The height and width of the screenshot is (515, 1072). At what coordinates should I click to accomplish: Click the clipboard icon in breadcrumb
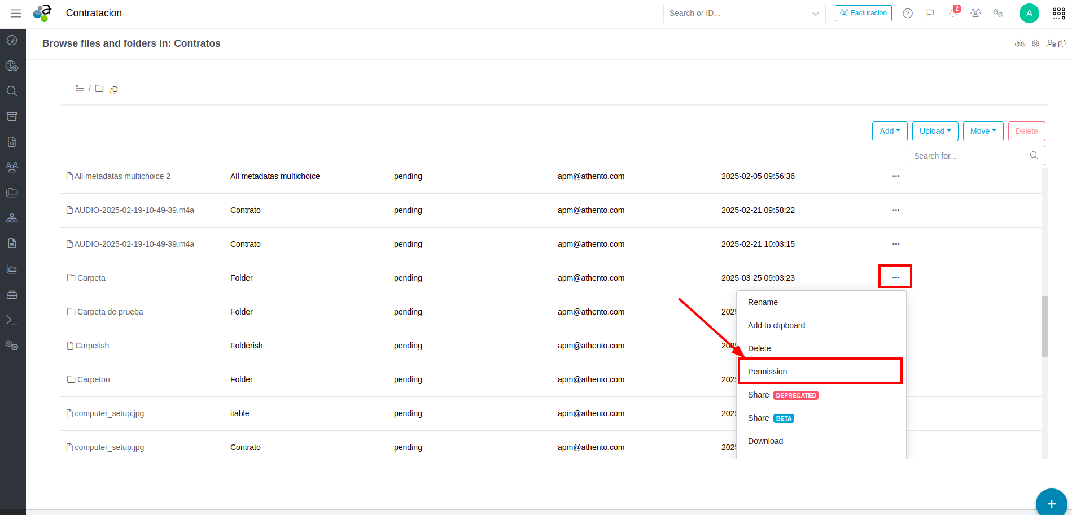114,90
